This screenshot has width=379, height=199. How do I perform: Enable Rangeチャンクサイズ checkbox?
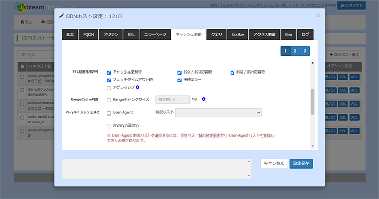(x=109, y=100)
